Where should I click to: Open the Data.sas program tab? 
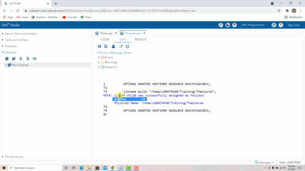click(106, 33)
